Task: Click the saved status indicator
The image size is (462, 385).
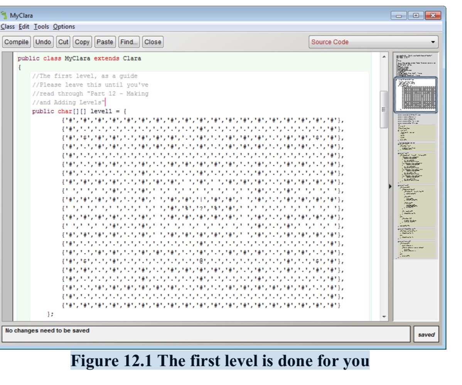Action: tap(427, 335)
